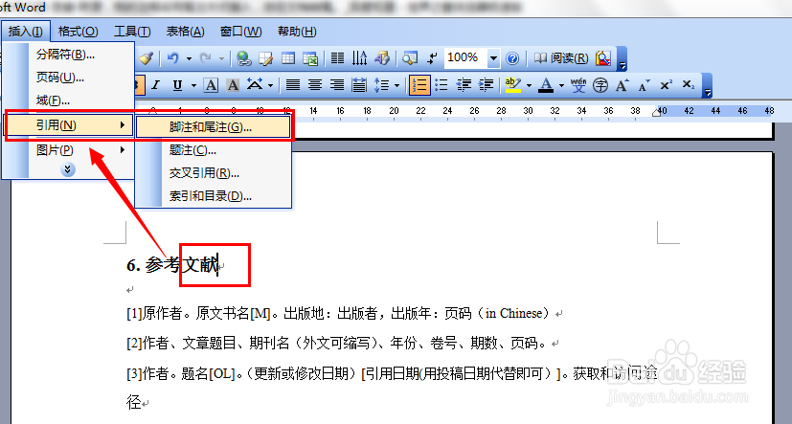Align text right
The width and height of the screenshot is (792, 424).
(x=337, y=85)
